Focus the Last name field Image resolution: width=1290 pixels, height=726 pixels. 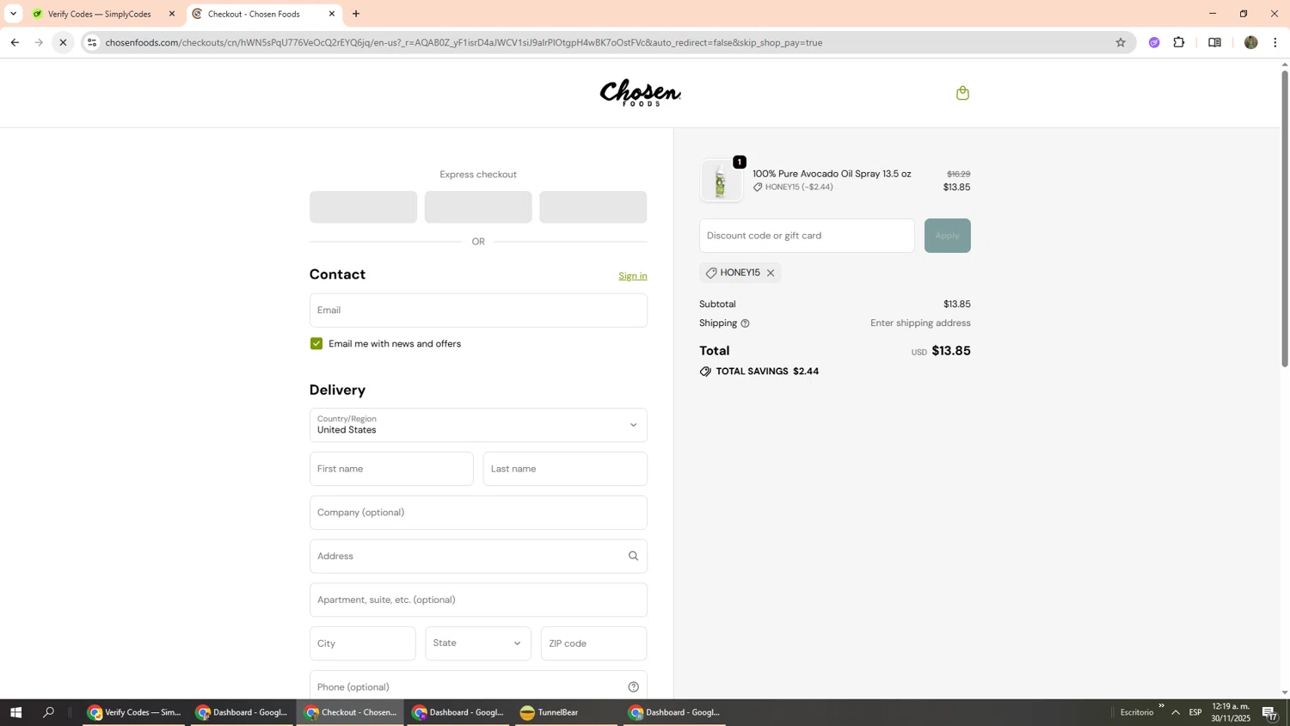tap(565, 469)
